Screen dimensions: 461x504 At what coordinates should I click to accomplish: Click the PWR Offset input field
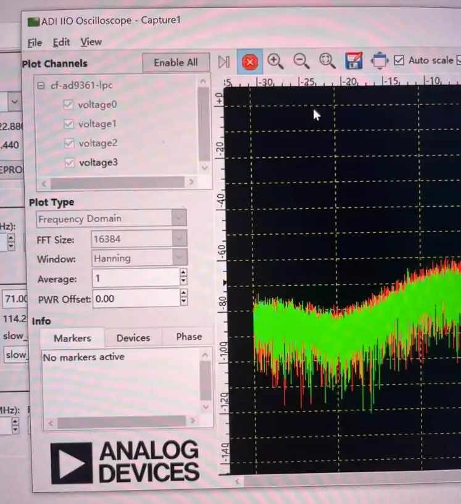pyautogui.click(x=136, y=299)
